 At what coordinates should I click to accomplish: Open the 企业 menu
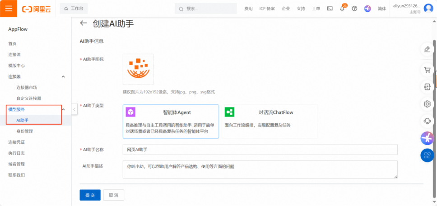click(x=286, y=9)
